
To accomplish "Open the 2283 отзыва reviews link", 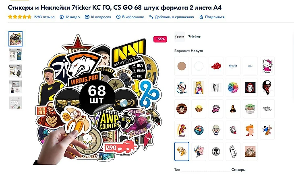I will pos(44,17).
